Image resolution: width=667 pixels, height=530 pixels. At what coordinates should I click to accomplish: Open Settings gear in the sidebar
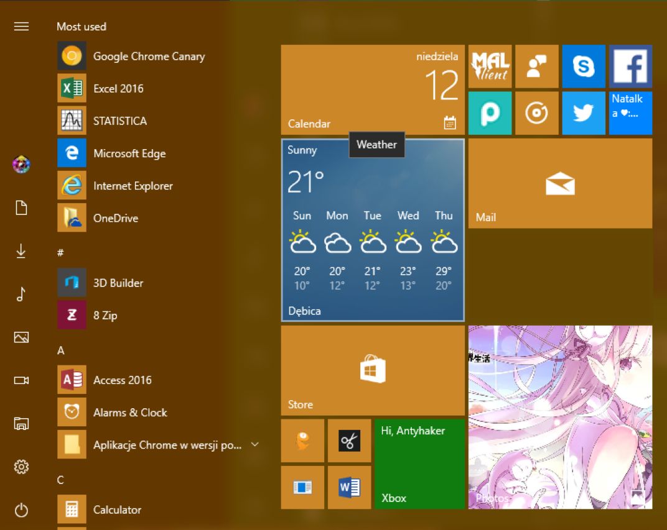coord(21,467)
